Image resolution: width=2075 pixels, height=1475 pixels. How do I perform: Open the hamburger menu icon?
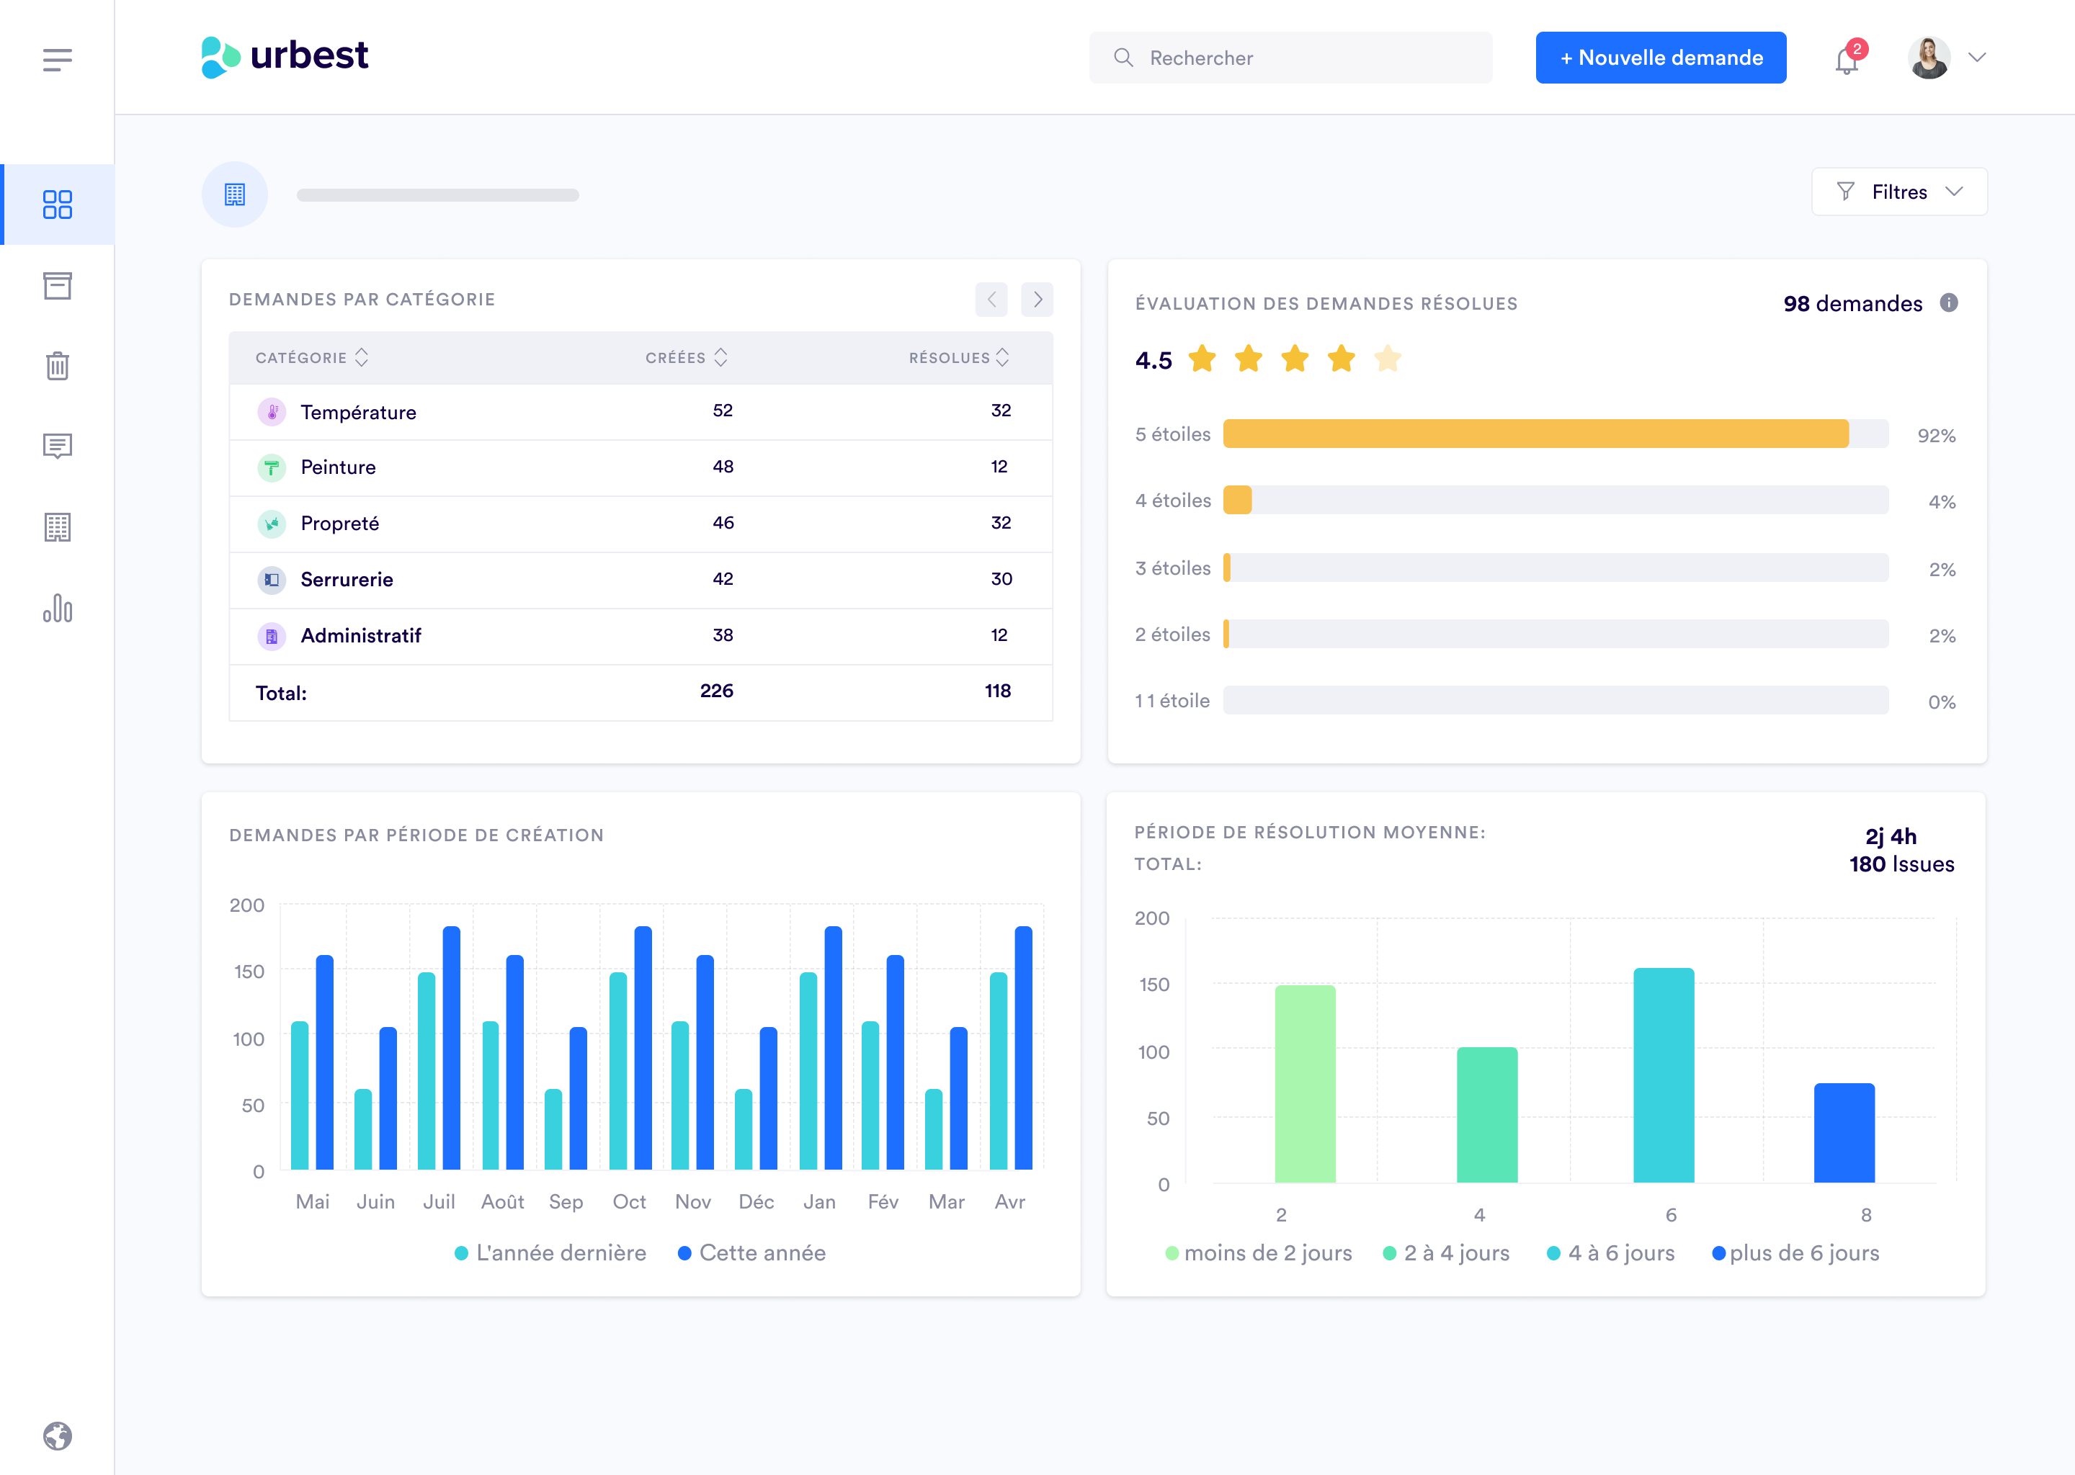pos(56,60)
